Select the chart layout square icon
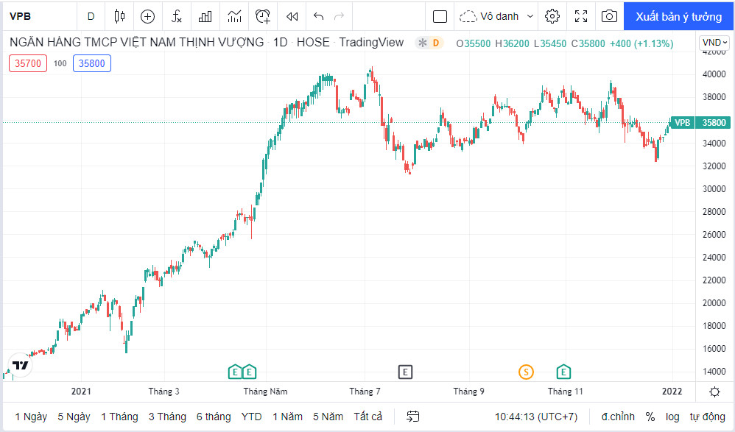This screenshot has width=735, height=432. tap(440, 16)
